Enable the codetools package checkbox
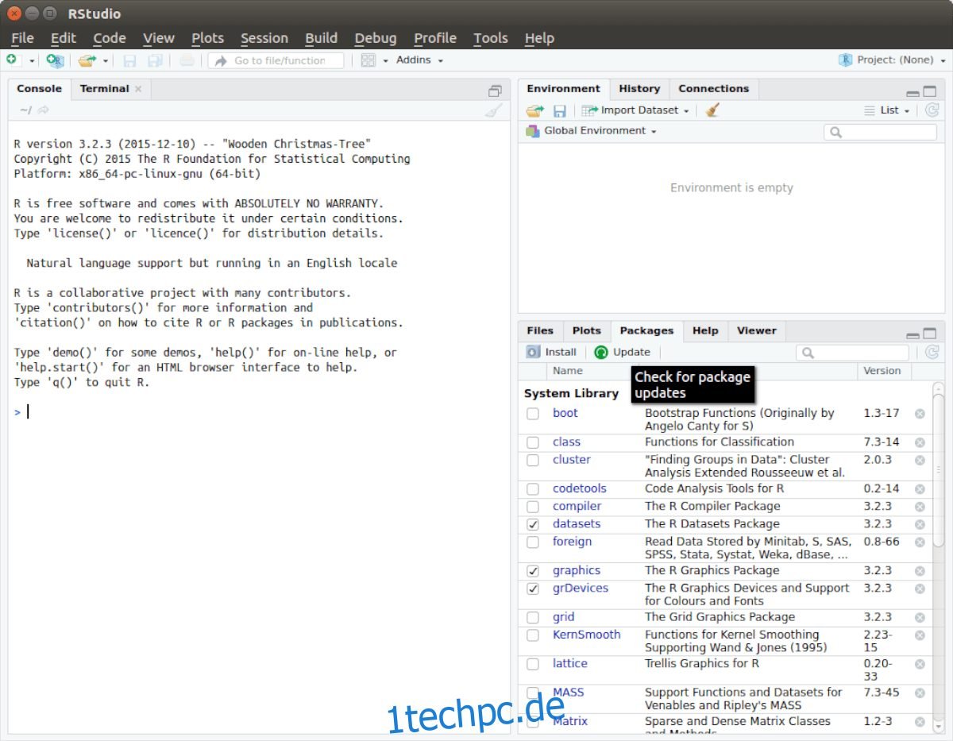This screenshot has width=953, height=741. [533, 488]
